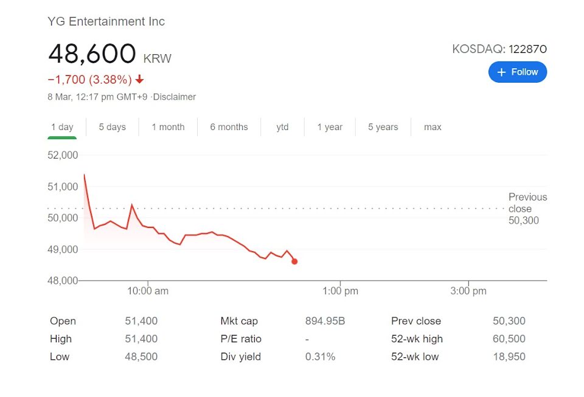Switch to the 1 month range
Image resolution: width=584 pixels, height=397 pixels.
(x=168, y=127)
